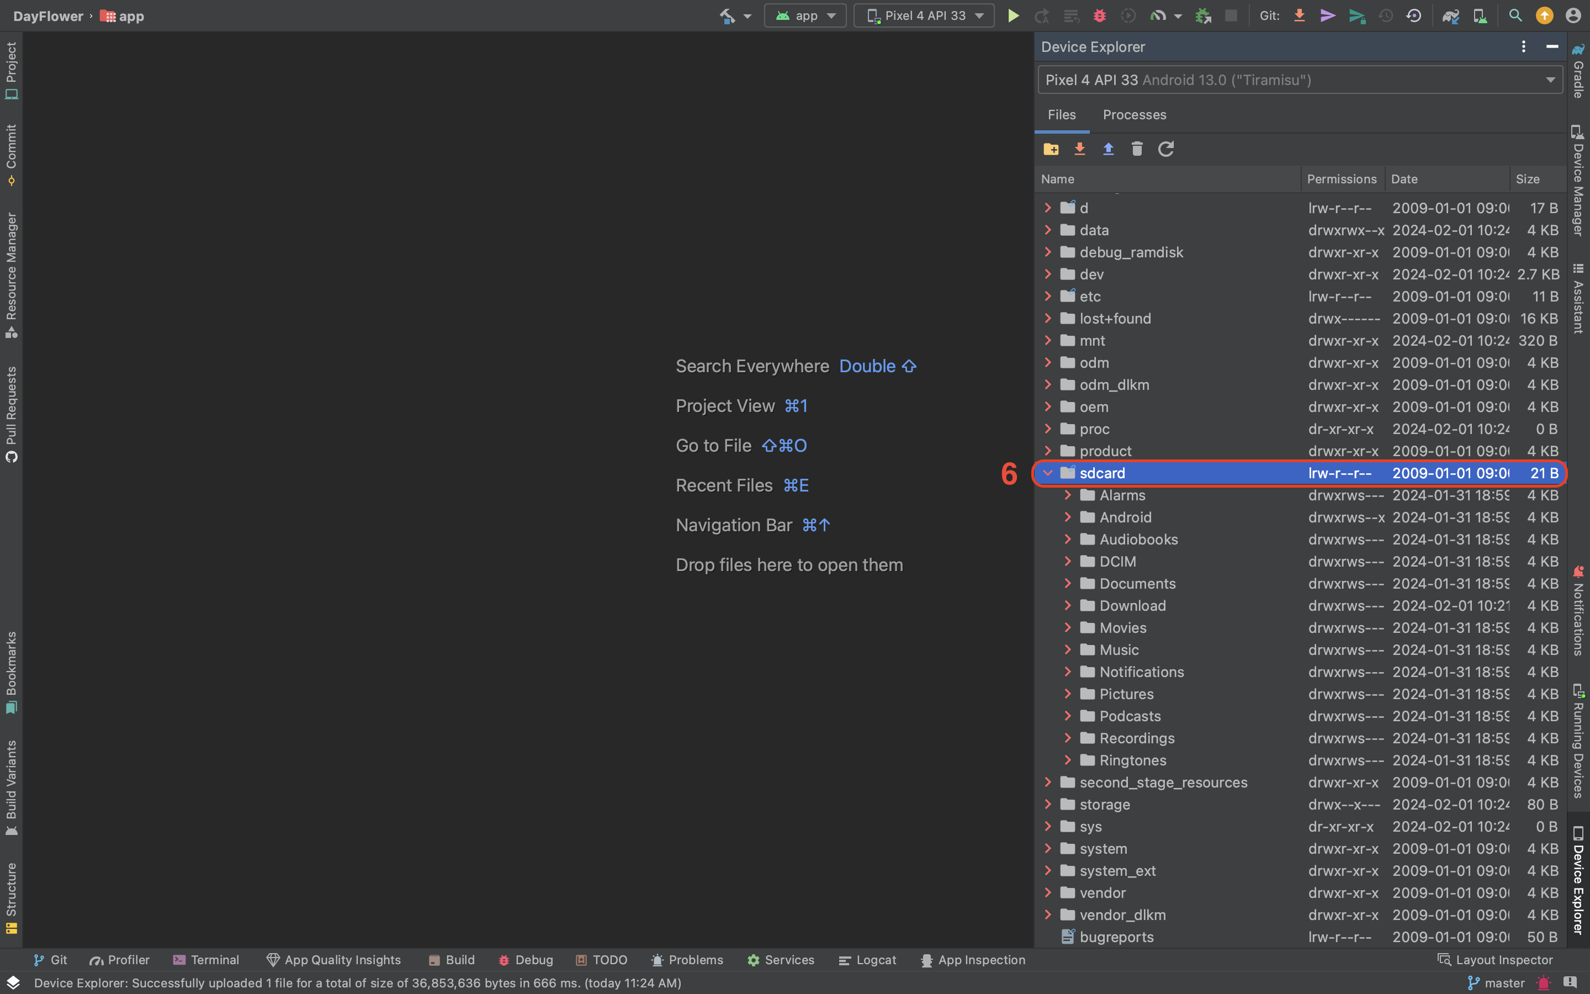Run the app with green play button

pyautogui.click(x=1013, y=16)
